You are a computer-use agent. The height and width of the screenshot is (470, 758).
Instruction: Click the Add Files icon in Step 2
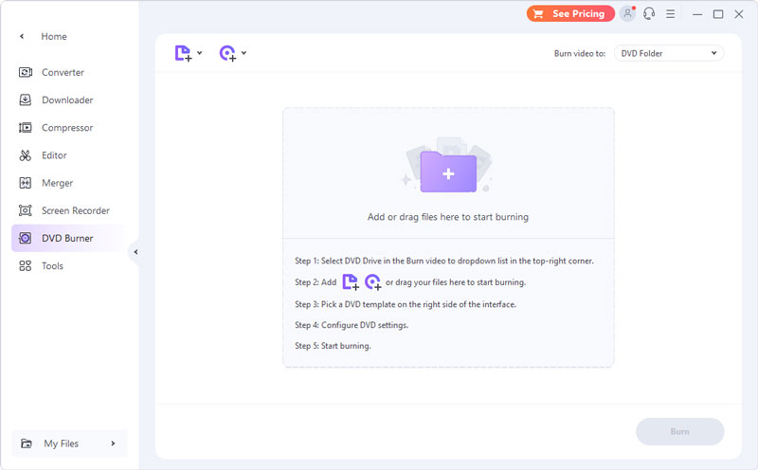(350, 281)
